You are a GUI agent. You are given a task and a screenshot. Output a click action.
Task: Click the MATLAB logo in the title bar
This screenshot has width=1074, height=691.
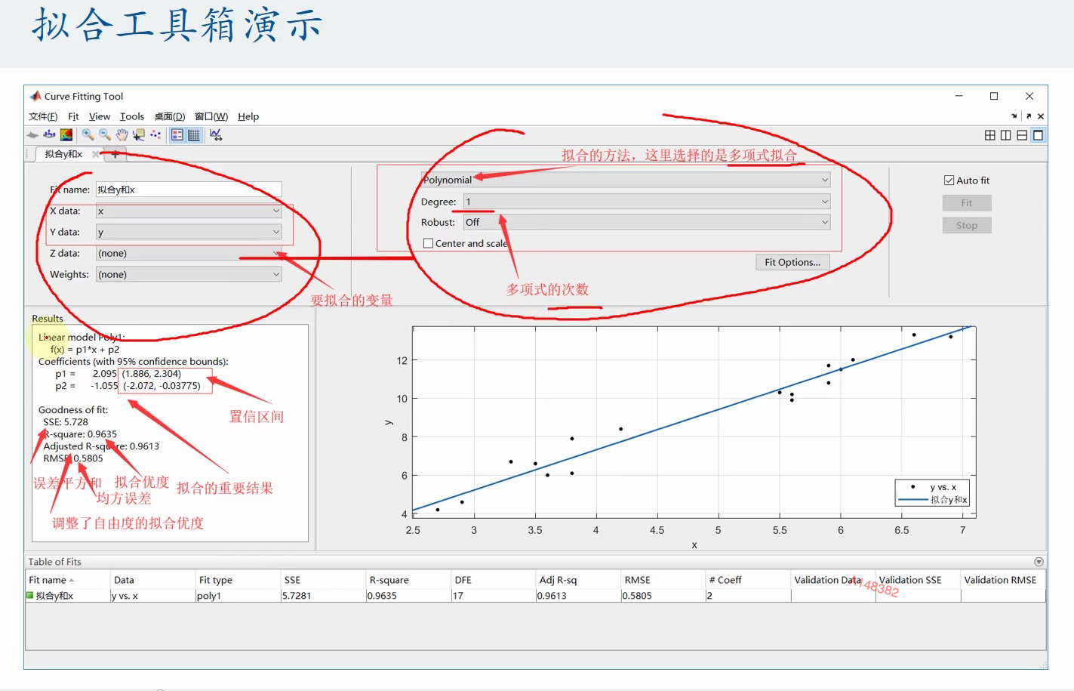(x=35, y=96)
